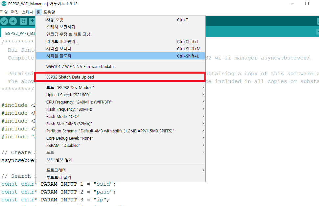Select 보드 정보 얻기 menu entry

[121, 160]
